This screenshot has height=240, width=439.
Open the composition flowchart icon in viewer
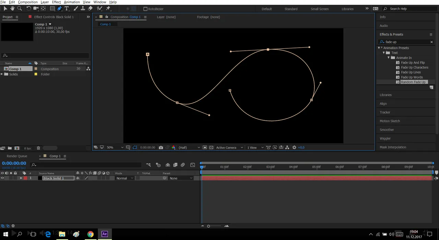coord(287,147)
